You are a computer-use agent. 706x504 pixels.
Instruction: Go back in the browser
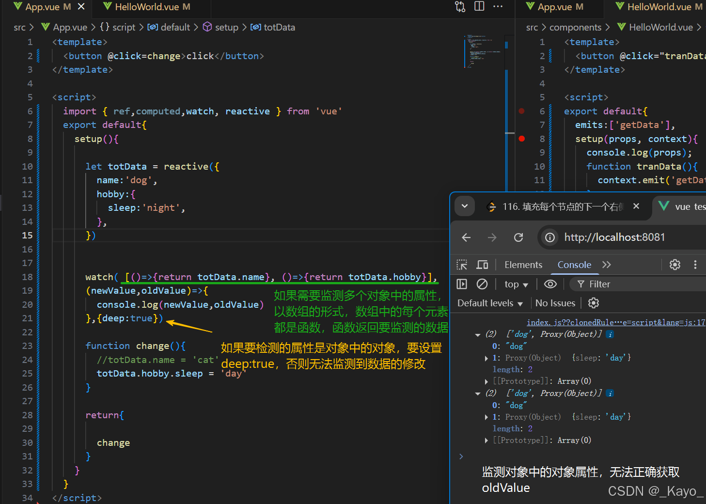(467, 237)
